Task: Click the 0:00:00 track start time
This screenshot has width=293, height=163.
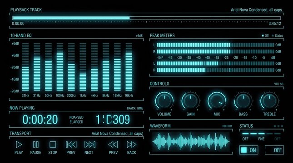Action: (x=18, y=24)
